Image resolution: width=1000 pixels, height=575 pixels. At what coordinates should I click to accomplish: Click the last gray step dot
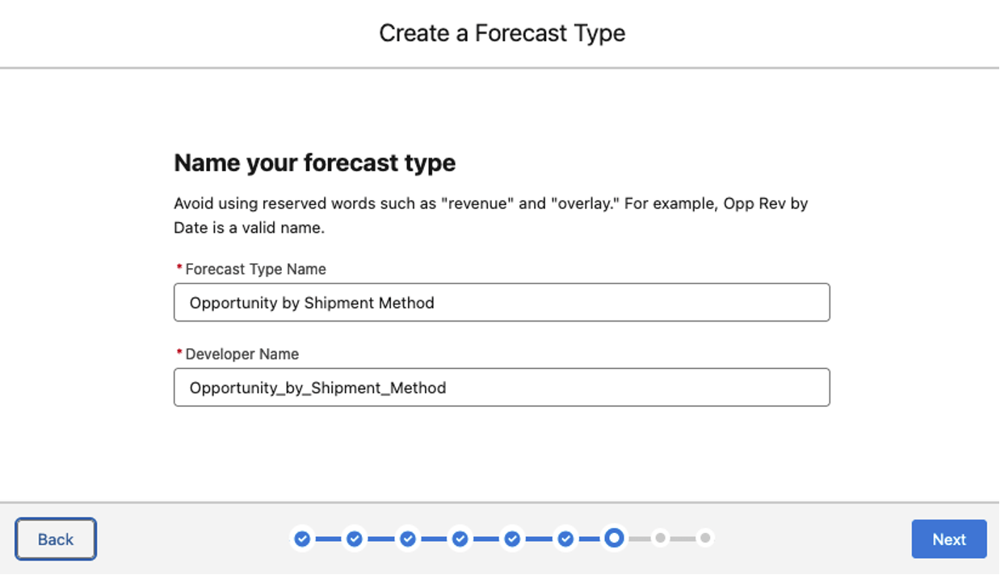[x=705, y=538]
